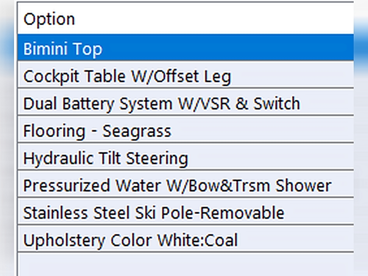The height and width of the screenshot is (276, 368).
Task: Click the highlighted Bimini Top entry
Action: [63, 49]
